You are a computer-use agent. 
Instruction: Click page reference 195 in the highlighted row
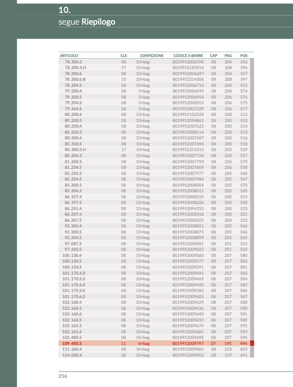tap(228, 343)
